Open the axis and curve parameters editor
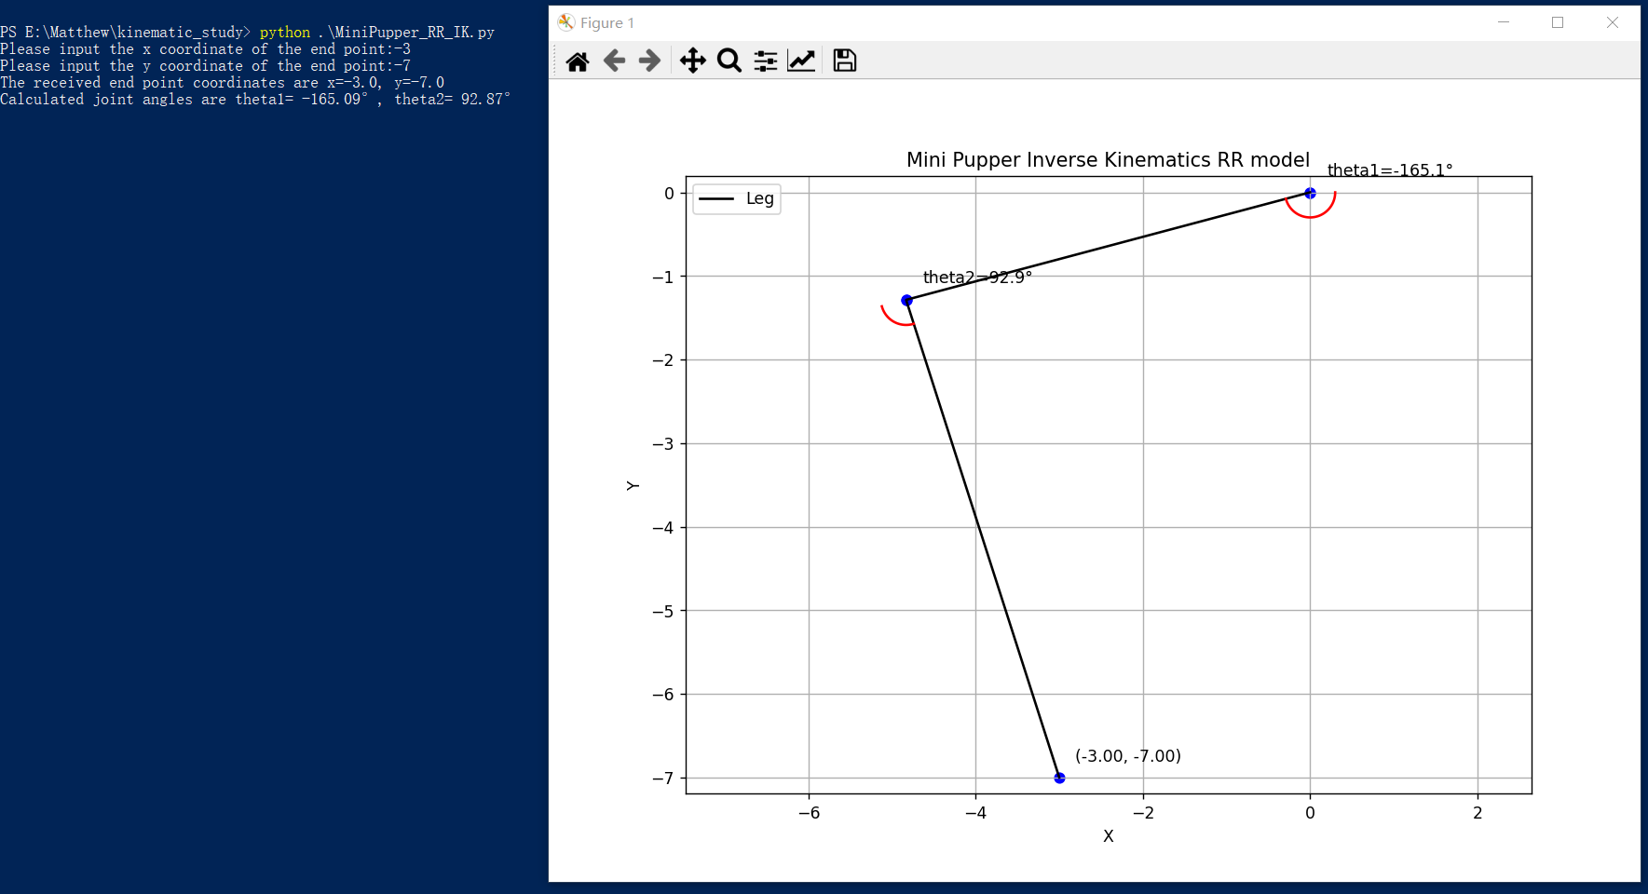 click(800, 60)
